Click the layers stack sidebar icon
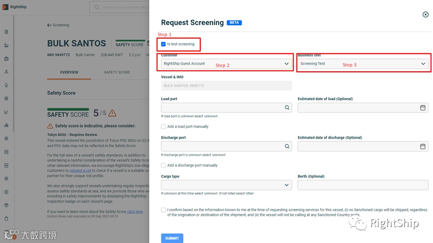Viewport: 433px width, 243px height. (x=6, y=98)
